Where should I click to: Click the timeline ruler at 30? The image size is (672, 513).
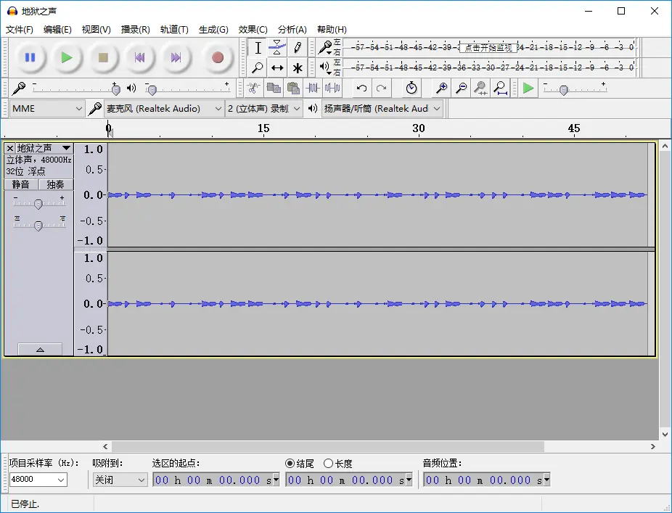pos(418,128)
